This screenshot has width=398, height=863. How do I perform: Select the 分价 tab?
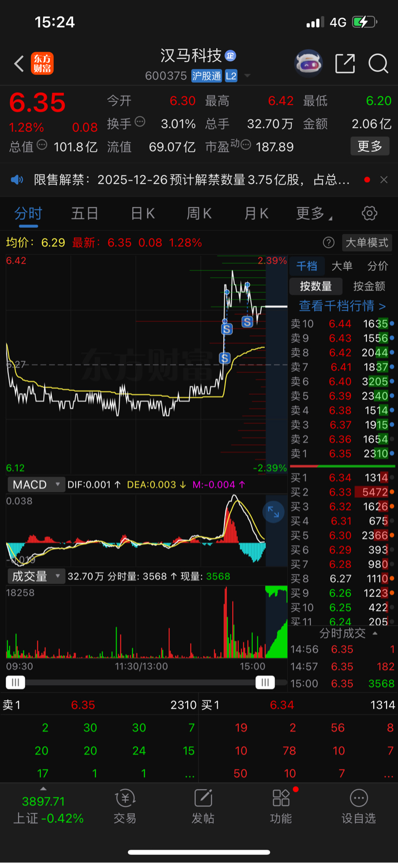tap(378, 266)
